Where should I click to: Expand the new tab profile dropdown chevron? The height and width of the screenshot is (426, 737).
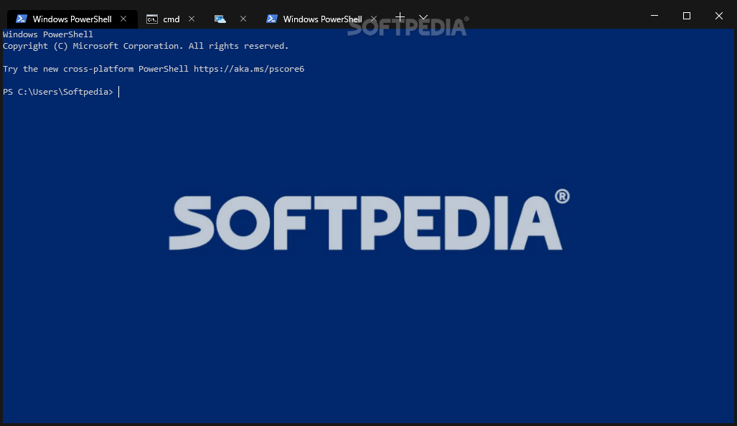[x=423, y=17]
